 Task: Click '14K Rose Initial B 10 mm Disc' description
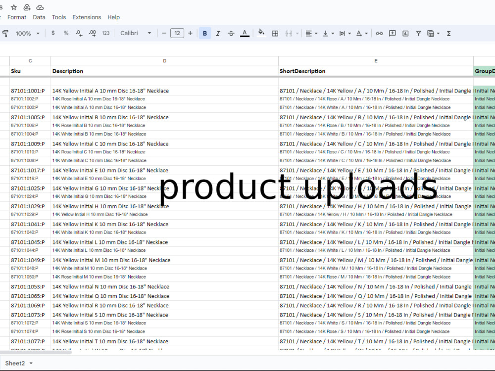coord(164,126)
